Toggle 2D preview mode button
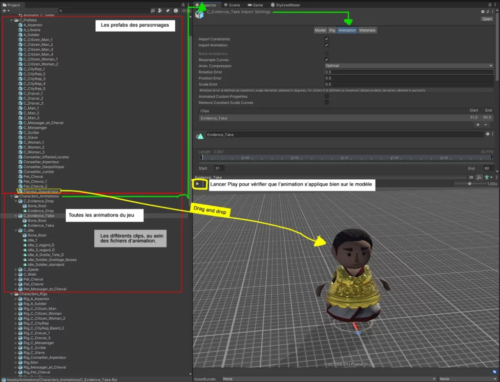This screenshot has width=500, height=382. pos(471,177)
